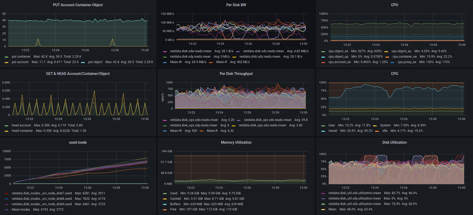Isolate the Iowait series in CPU legend
The width and height of the screenshot is (473, 215).
pos(333,131)
